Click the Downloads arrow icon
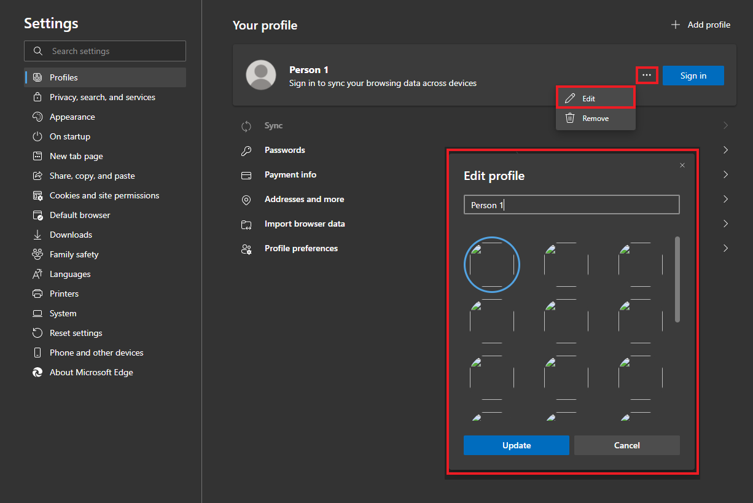The image size is (753, 503). coord(38,235)
